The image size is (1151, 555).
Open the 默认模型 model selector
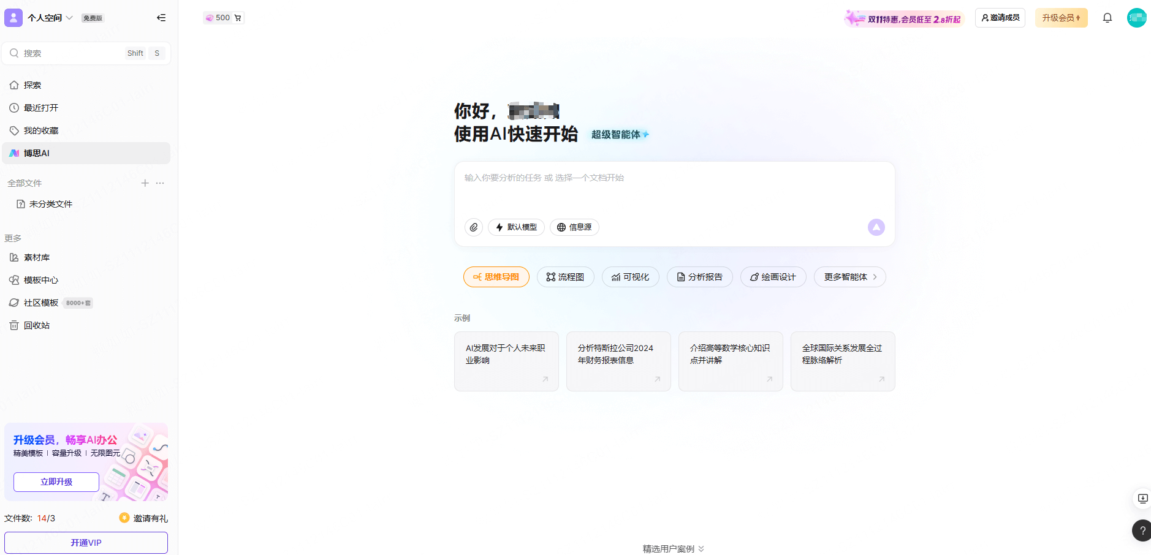coord(516,227)
